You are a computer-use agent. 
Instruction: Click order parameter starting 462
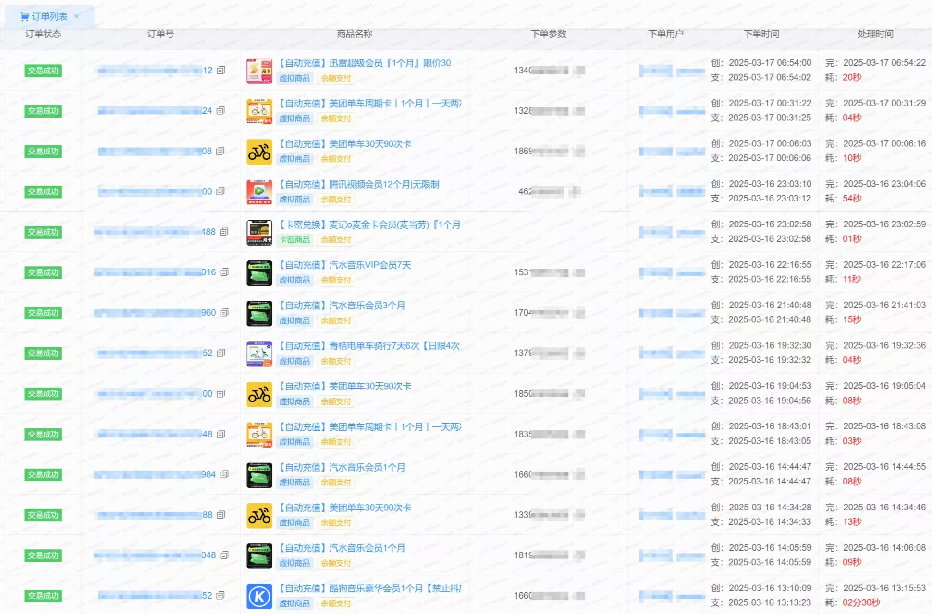point(549,192)
